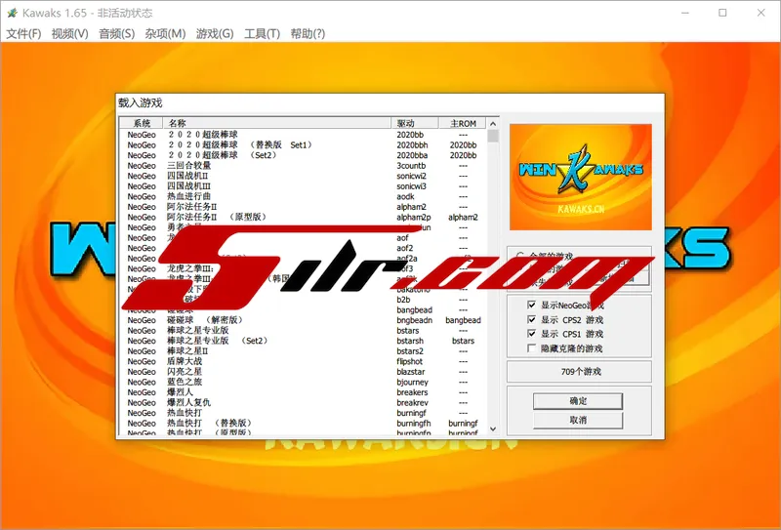Enable 隐藏克隆的游戏 checkbox
The width and height of the screenshot is (781, 530).
(531, 348)
